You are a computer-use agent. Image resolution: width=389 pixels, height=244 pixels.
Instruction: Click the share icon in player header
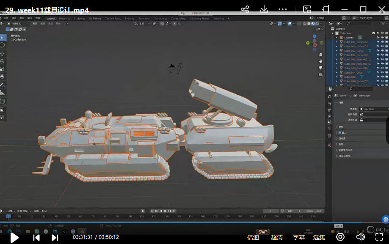pyautogui.click(x=245, y=9)
